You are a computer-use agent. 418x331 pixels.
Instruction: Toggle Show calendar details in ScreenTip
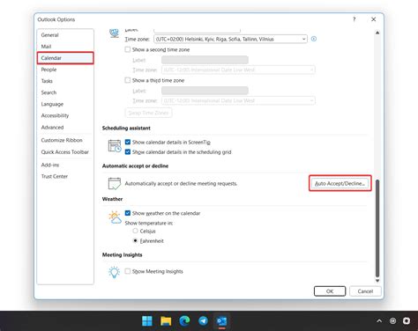coord(128,142)
